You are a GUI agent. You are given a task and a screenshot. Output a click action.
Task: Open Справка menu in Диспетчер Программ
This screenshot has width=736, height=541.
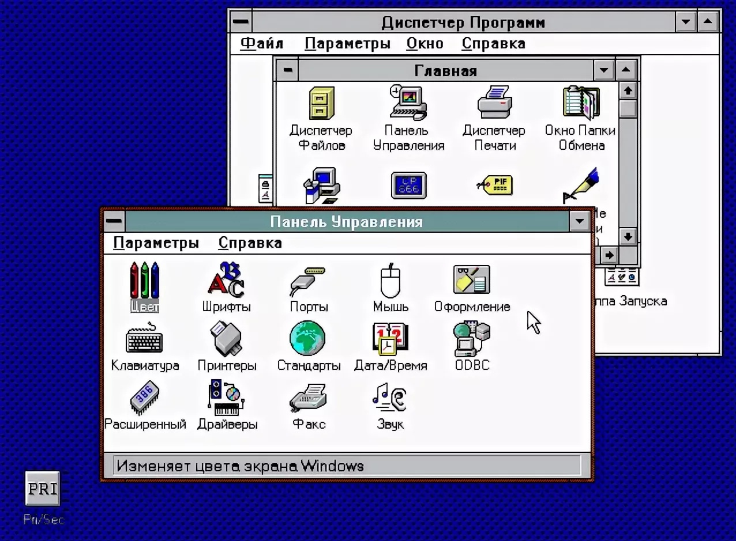pos(493,43)
